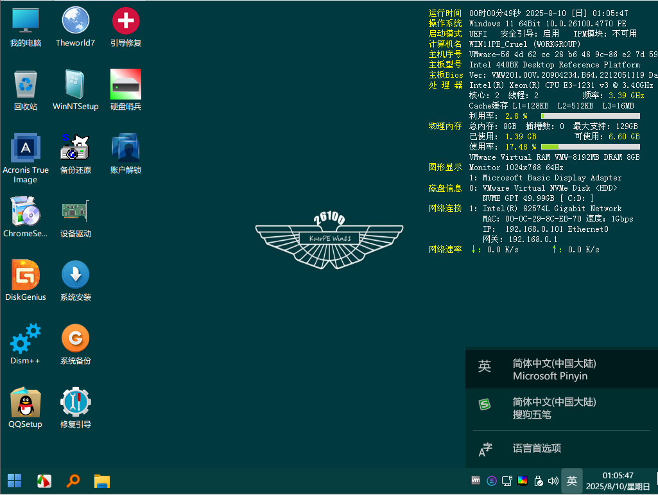Open the Windows Start menu

tap(15, 481)
